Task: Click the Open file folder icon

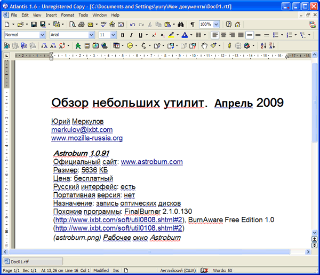Action: 20,25
